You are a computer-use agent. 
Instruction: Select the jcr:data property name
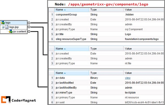60,78
